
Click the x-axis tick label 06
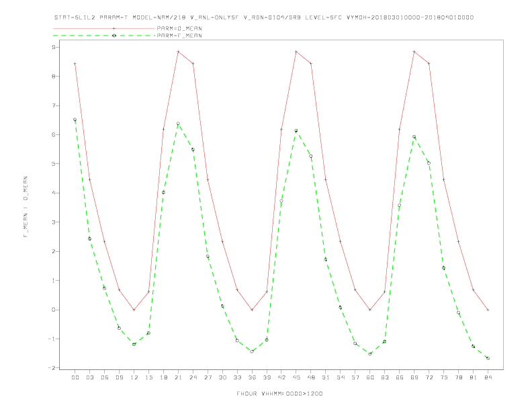coord(105,377)
